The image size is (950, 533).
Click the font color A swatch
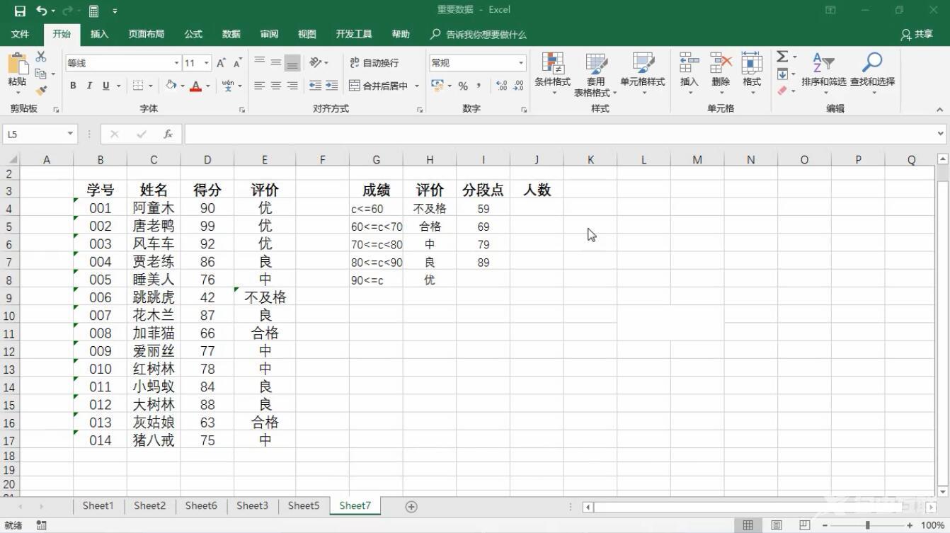point(196,86)
